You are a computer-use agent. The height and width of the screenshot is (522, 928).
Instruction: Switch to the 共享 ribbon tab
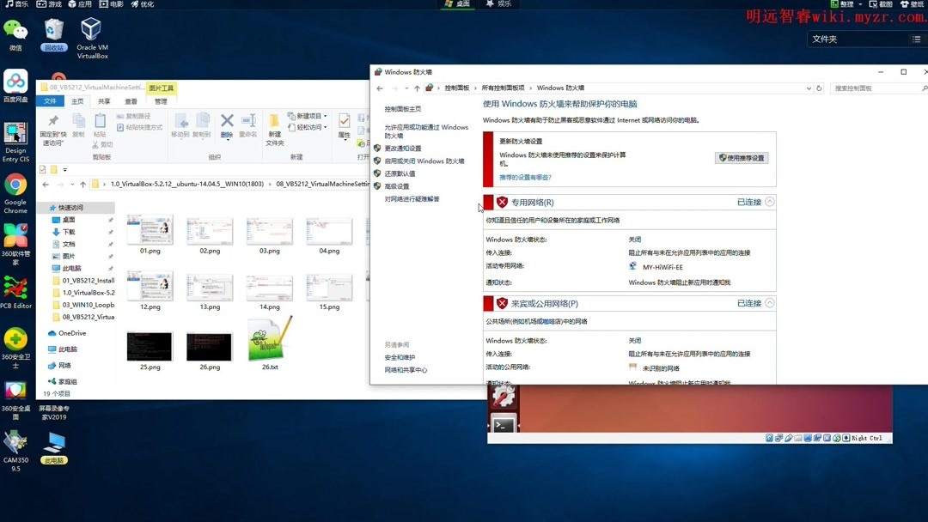click(105, 100)
